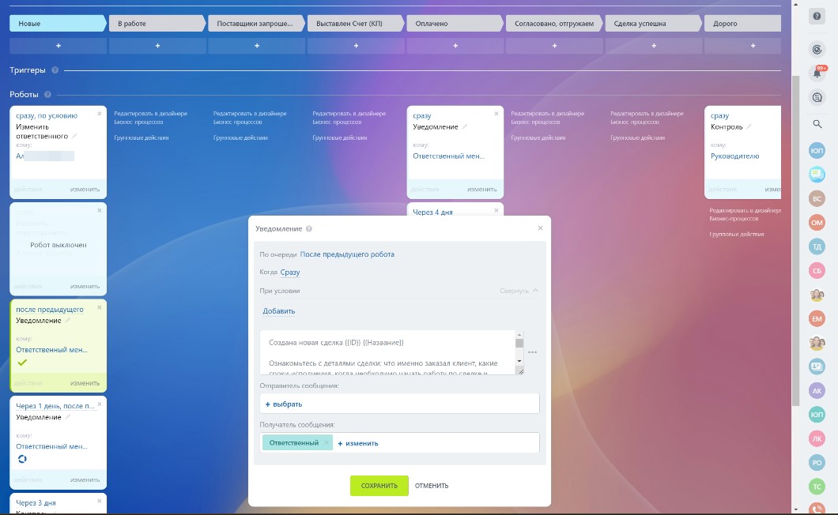Viewport: 838px width, 515px height.
Task: Close the Уведомление settings dialog
Action: (541, 228)
